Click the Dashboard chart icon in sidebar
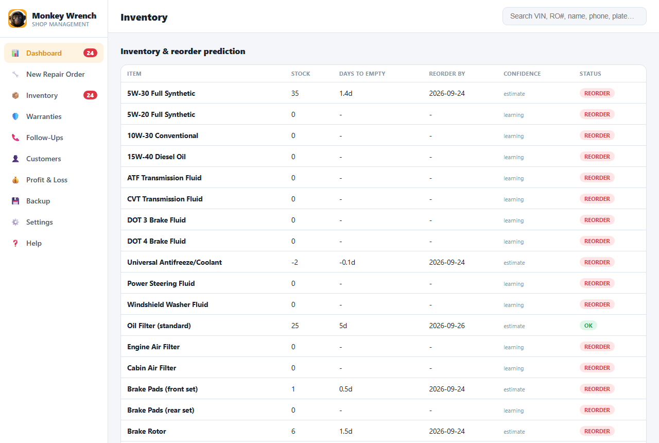Viewport: 659px width, 443px height. tap(15, 53)
